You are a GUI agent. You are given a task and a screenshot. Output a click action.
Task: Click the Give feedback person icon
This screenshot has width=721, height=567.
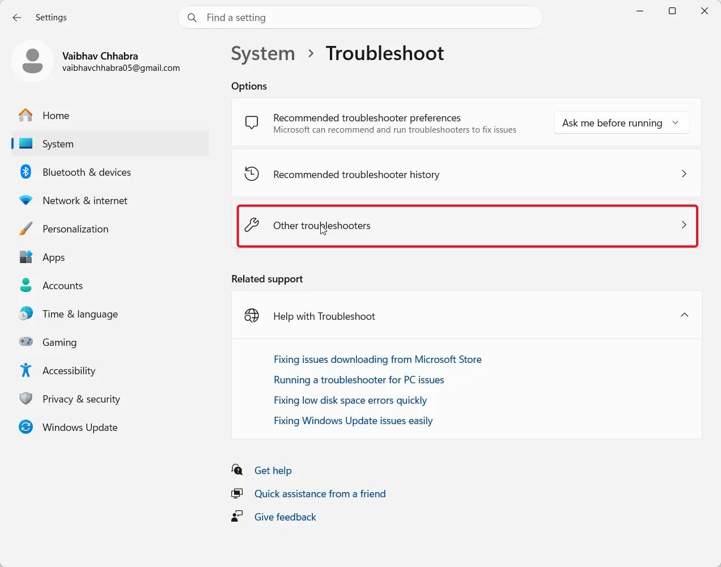point(237,517)
